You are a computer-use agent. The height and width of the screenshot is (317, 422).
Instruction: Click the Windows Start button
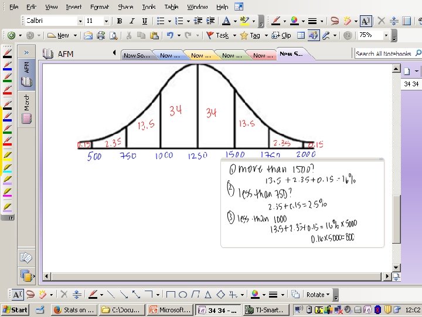(15, 310)
